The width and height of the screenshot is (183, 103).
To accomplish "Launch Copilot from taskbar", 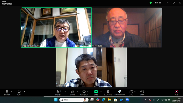I will [x=98, y=100].
